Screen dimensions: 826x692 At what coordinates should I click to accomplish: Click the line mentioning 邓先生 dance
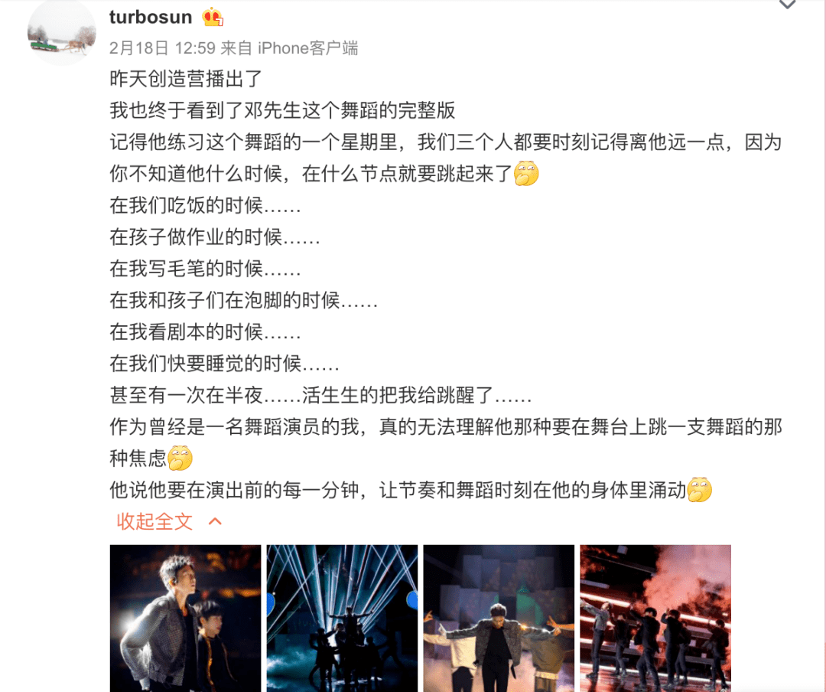point(282,110)
